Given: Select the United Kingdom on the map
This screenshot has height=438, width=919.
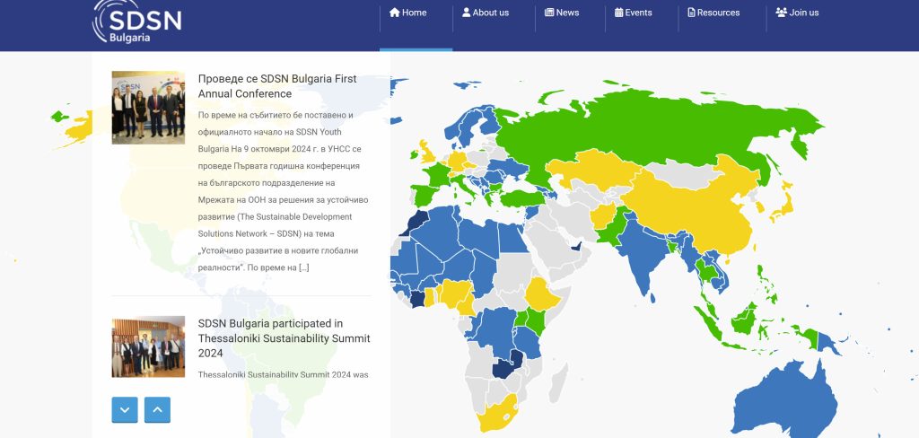Looking at the screenshot, I should (426, 153).
